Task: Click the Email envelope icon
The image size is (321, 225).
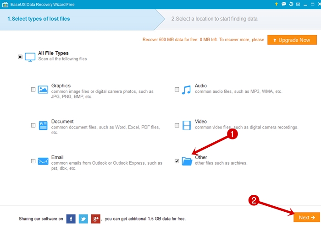Action: click(43, 161)
